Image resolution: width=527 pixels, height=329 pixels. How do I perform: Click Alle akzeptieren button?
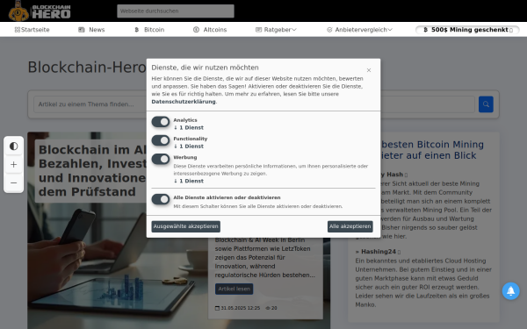350,226
